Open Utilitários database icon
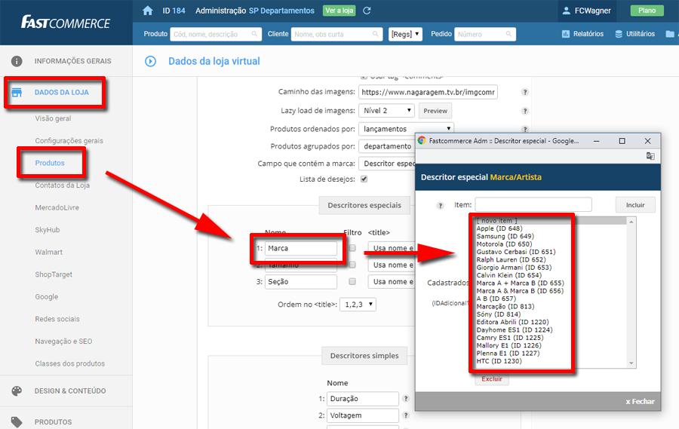This screenshot has width=679, height=429. point(619,34)
